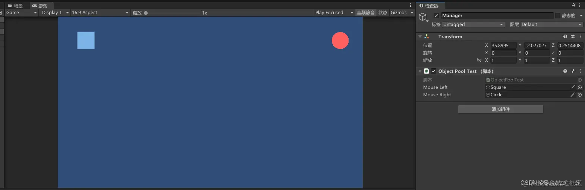
Task: Click the 缩放 zoom slider handle
Action: (x=146, y=13)
